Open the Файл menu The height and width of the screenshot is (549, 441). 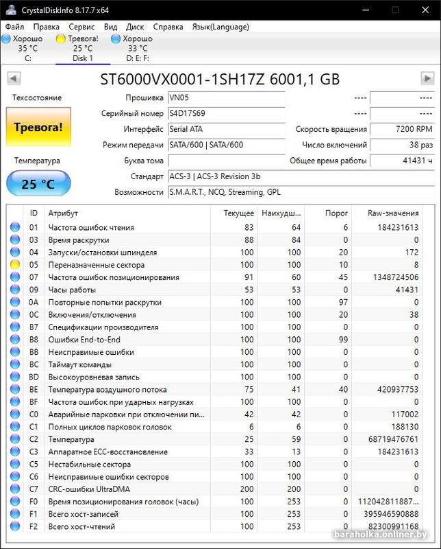14,27
